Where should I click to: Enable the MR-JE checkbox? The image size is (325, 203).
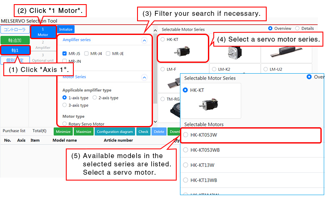click(108, 54)
